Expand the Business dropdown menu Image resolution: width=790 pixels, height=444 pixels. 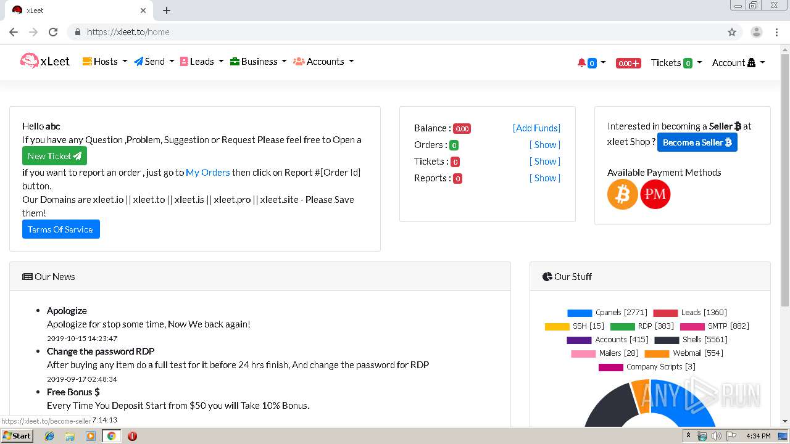(x=259, y=62)
